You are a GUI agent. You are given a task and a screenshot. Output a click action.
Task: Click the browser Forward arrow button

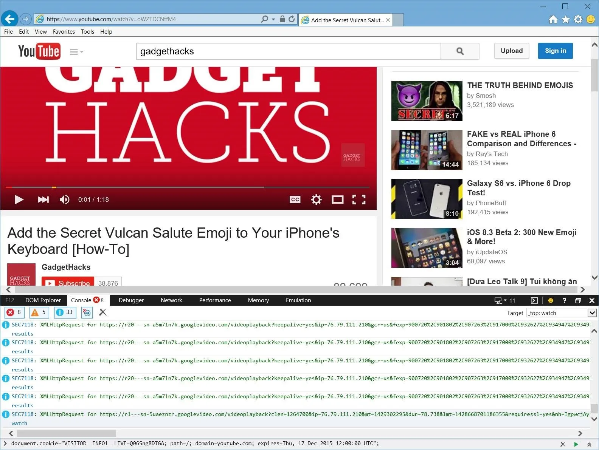[x=25, y=19]
